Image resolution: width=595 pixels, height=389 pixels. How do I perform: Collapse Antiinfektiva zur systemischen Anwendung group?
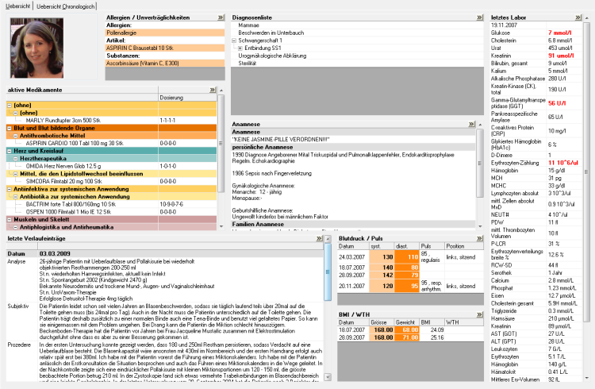point(10,189)
